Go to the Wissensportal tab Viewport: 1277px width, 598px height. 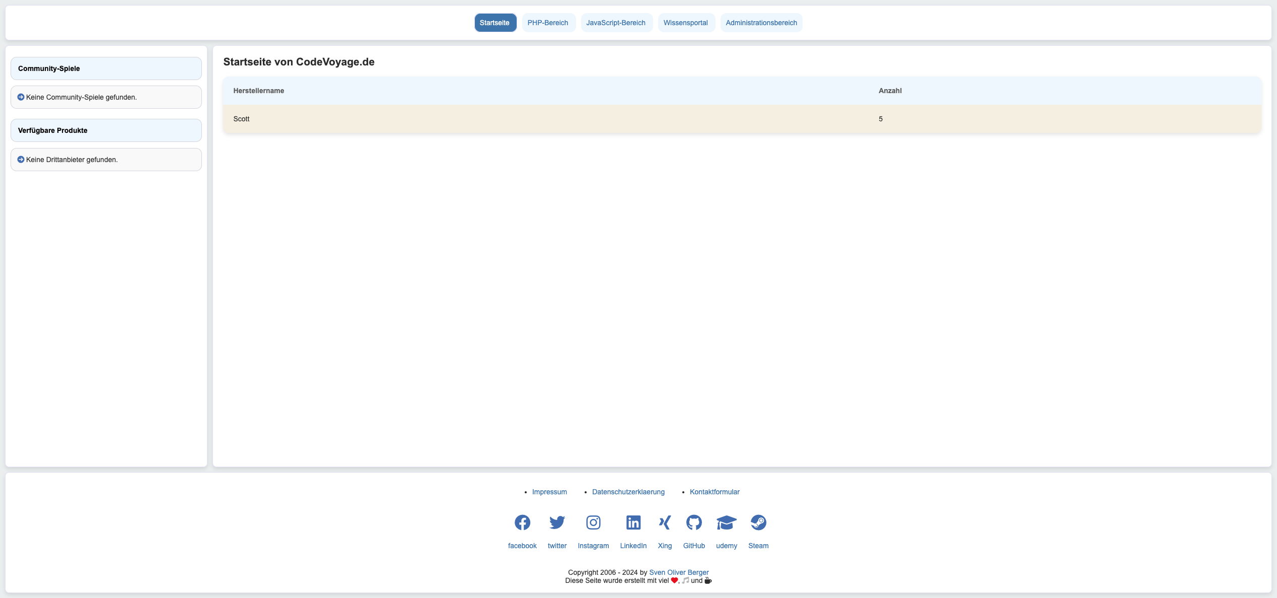[x=685, y=23]
